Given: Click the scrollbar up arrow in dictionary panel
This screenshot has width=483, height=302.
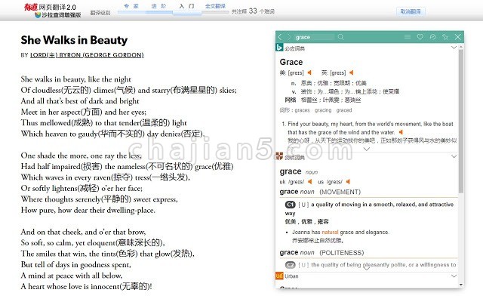Looking at the screenshot, I should click(461, 47).
